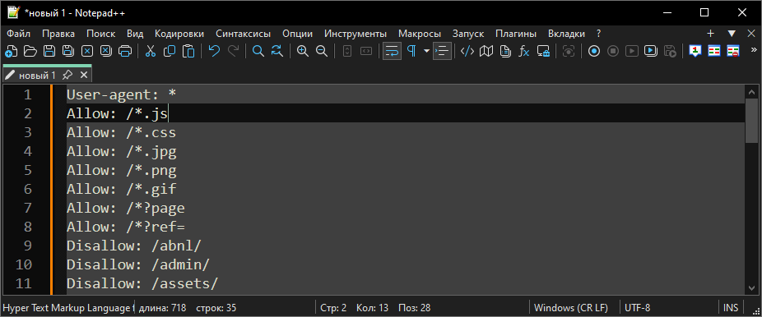Open the ? help menu

(599, 34)
